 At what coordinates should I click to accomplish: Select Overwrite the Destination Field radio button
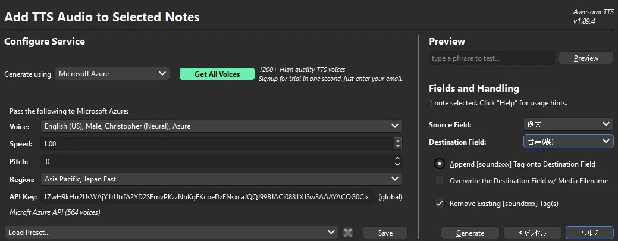point(440,181)
